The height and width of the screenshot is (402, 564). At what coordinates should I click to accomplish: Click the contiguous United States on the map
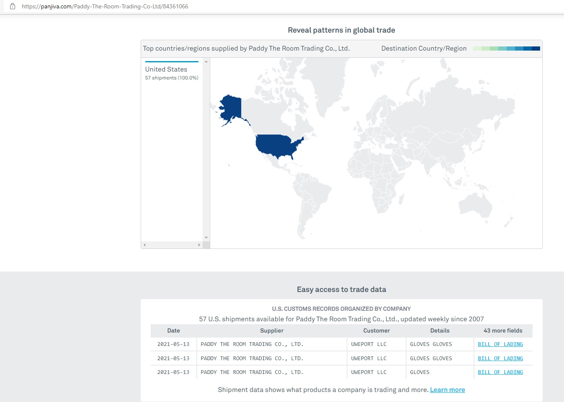[276, 145]
